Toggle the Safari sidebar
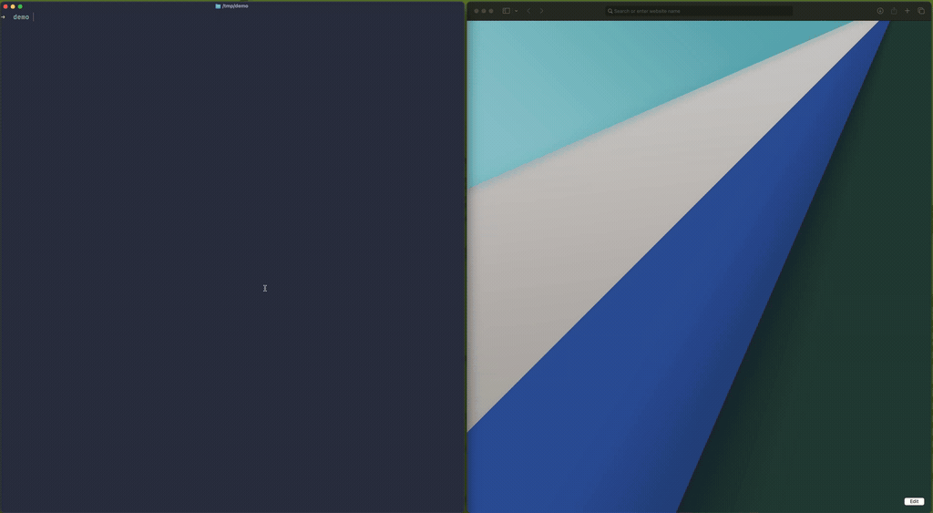This screenshot has height=513, width=933. point(506,11)
